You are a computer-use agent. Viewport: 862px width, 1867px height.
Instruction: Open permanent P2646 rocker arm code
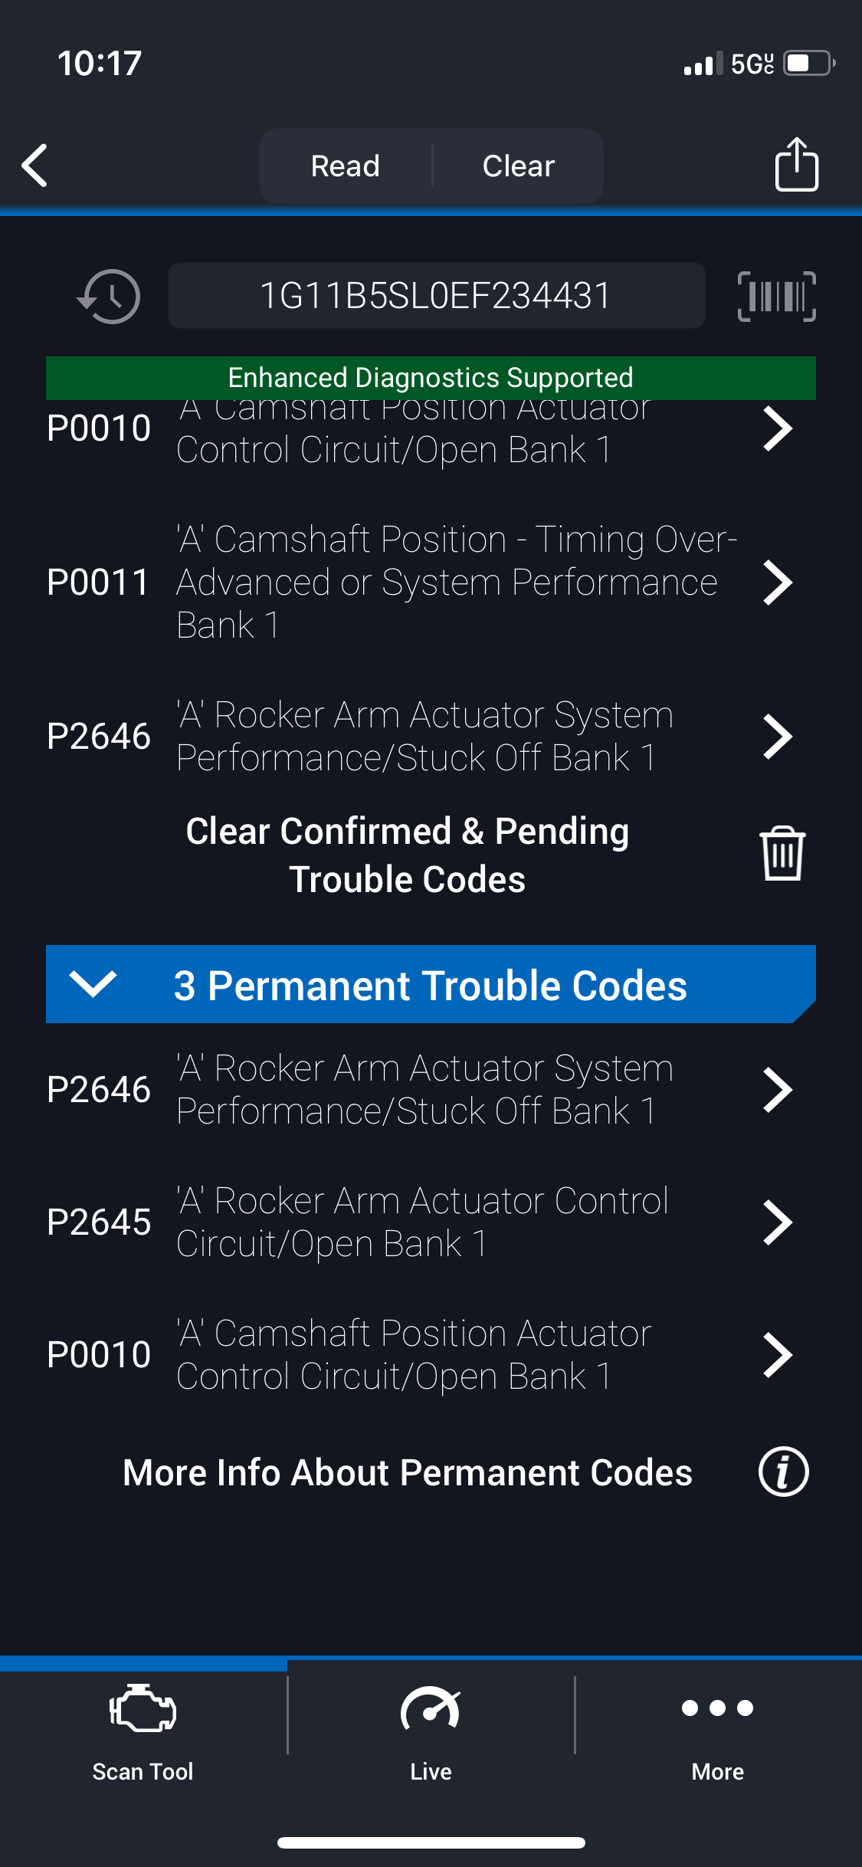click(x=777, y=1090)
